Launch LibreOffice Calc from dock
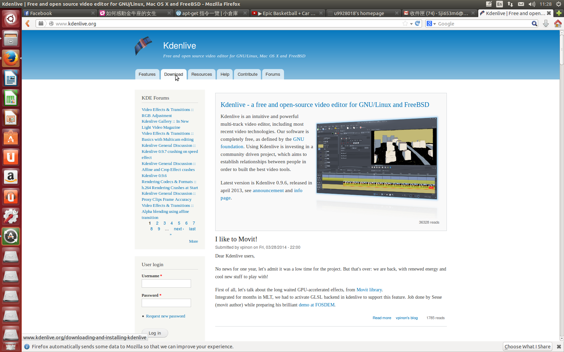The width and height of the screenshot is (564, 352). pyautogui.click(x=11, y=98)
